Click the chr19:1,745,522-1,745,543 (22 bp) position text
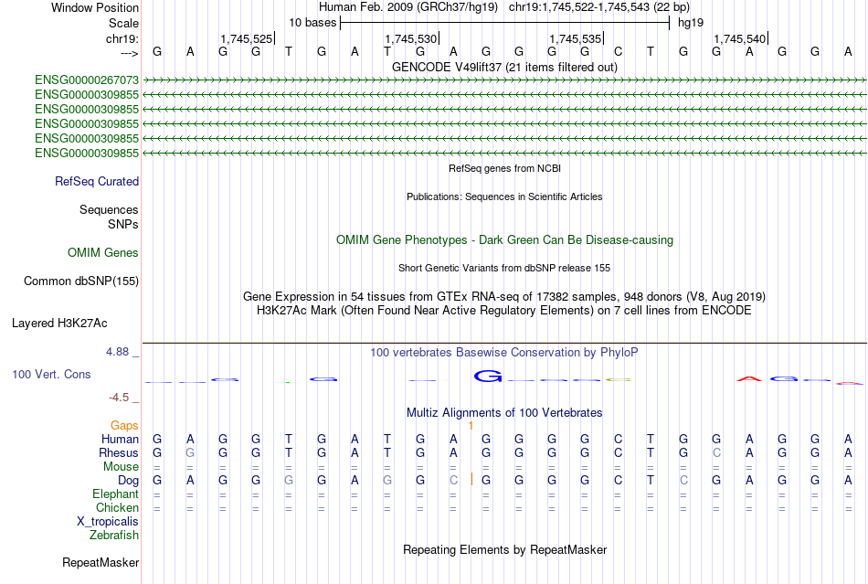 point(599,7)
